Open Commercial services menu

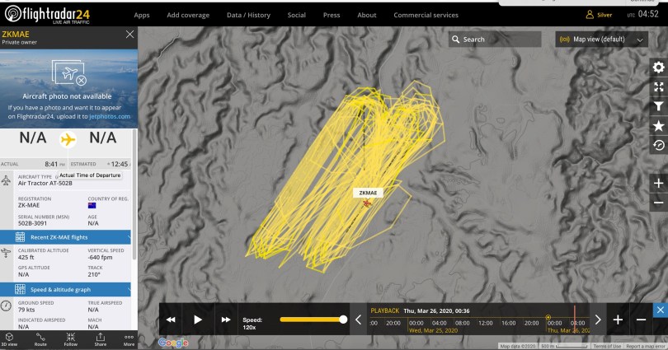426,15
